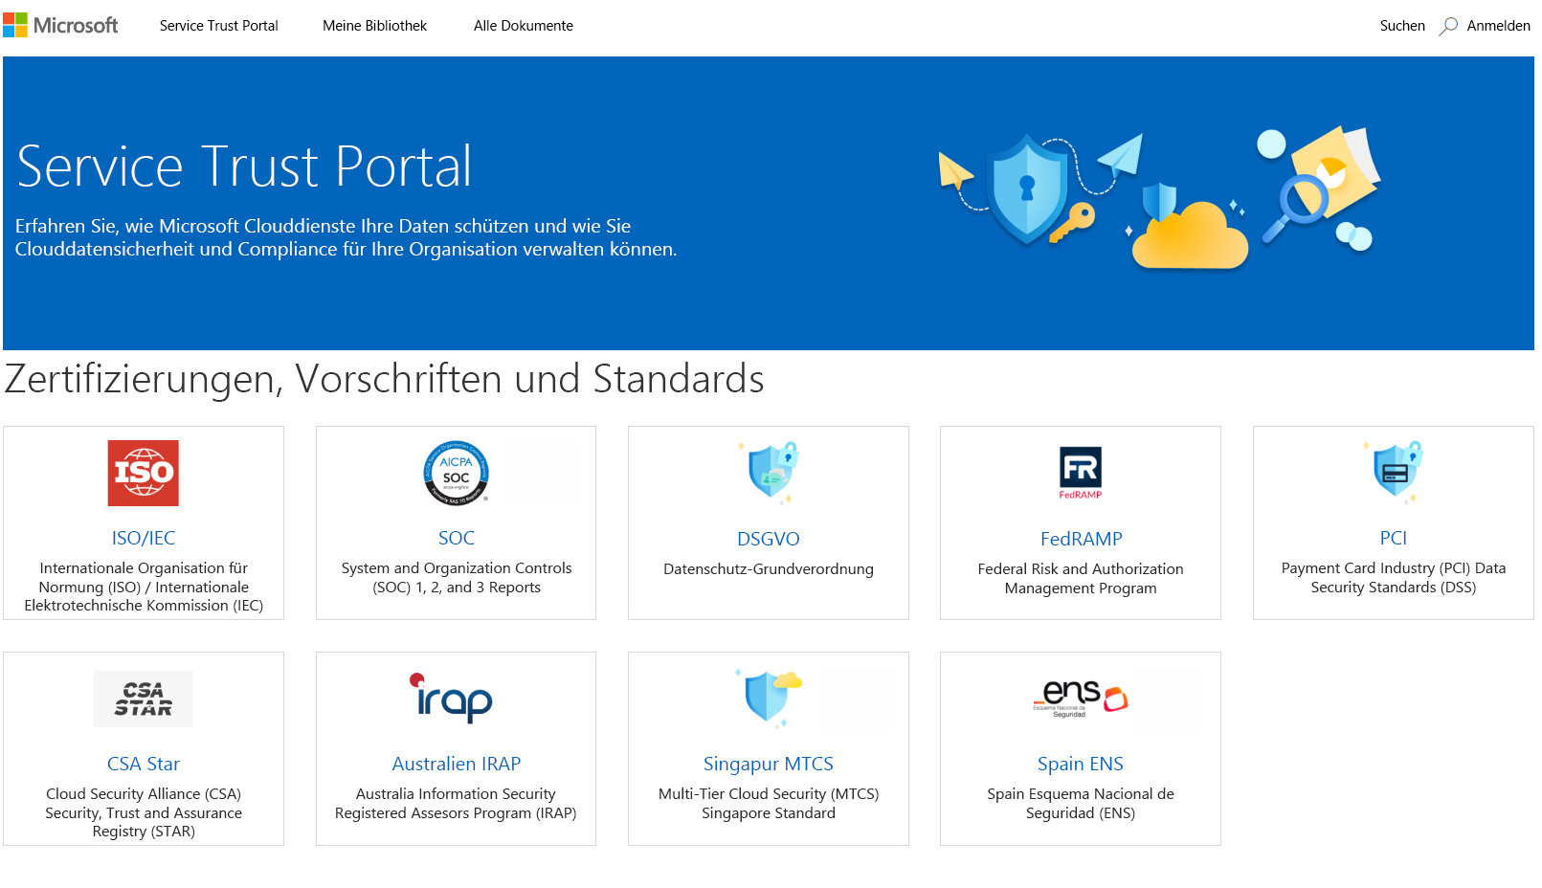Click the 'Service Trust Portal' banner heading
Screen dimensions: 1542x888
pyautogui.click(x=245, y=166)
